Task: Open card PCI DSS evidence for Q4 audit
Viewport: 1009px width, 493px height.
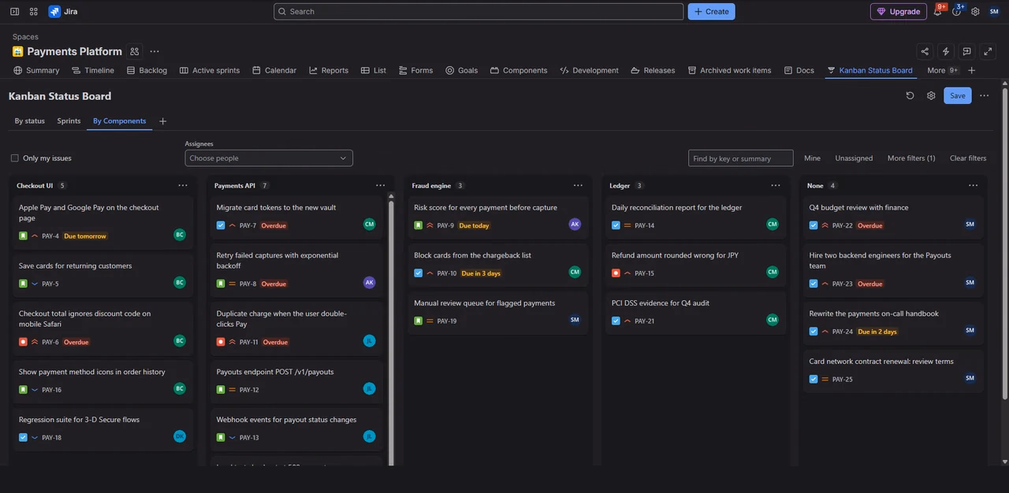Action: pyautogui.click(x=695, y=312)
